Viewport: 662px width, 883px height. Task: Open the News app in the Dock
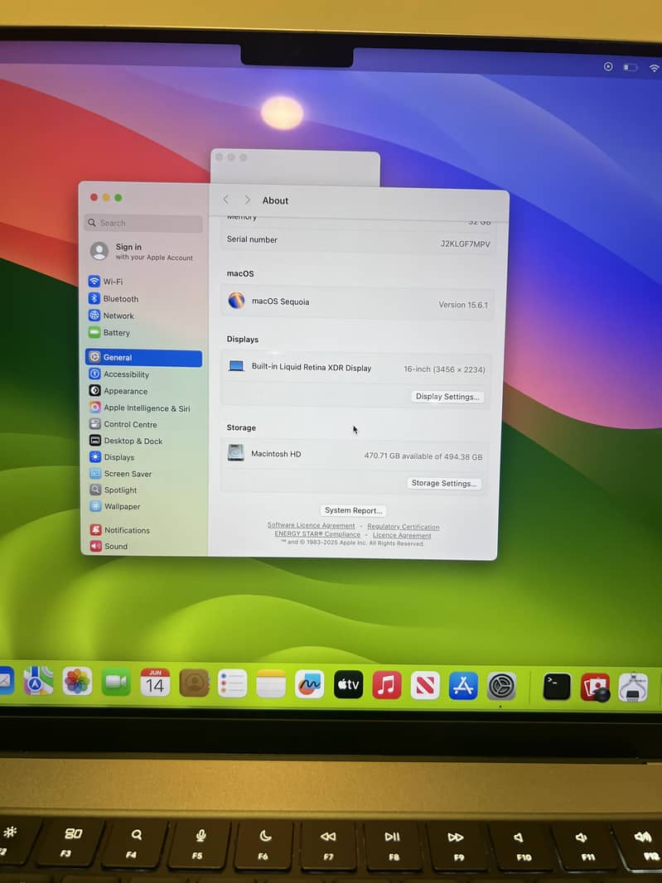pos(425,686)
